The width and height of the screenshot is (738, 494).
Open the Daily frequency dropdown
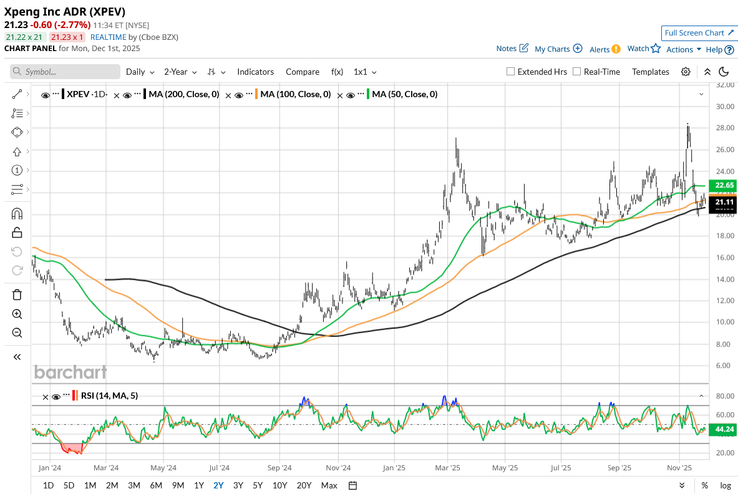click(x=140, y=72)
